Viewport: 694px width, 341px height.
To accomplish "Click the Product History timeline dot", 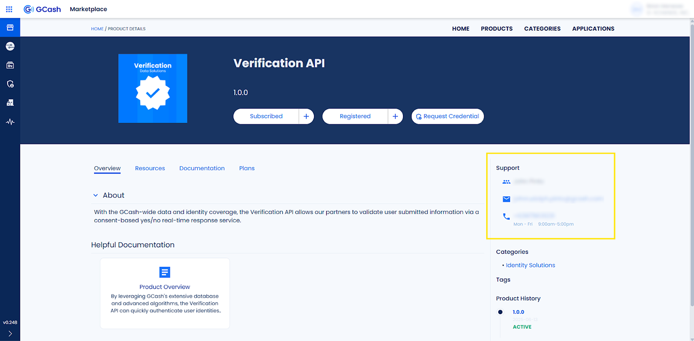I will coord(500,312).
